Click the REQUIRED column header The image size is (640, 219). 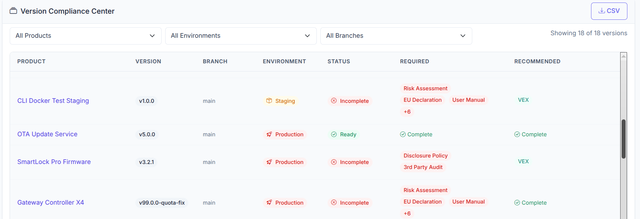coord(414,61)
